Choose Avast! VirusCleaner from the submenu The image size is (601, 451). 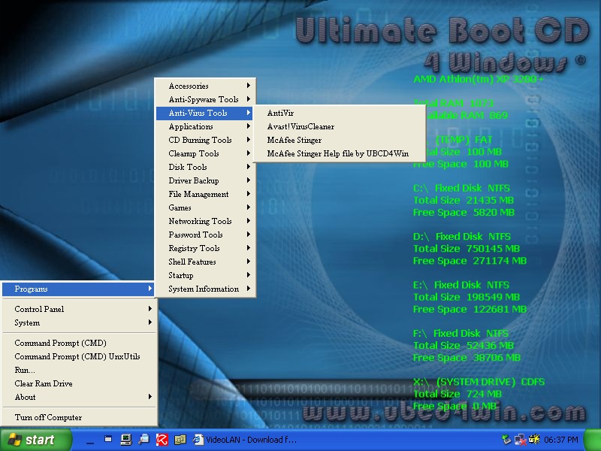coord(300,126)
